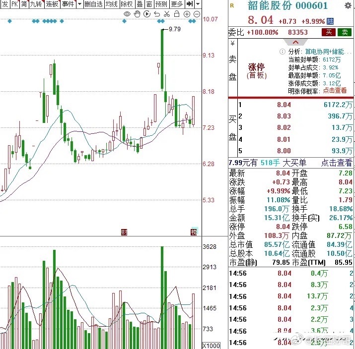Viewport: 355px width, 349px height.
Task: Select the hand pan tool
Action: (137, 14)
